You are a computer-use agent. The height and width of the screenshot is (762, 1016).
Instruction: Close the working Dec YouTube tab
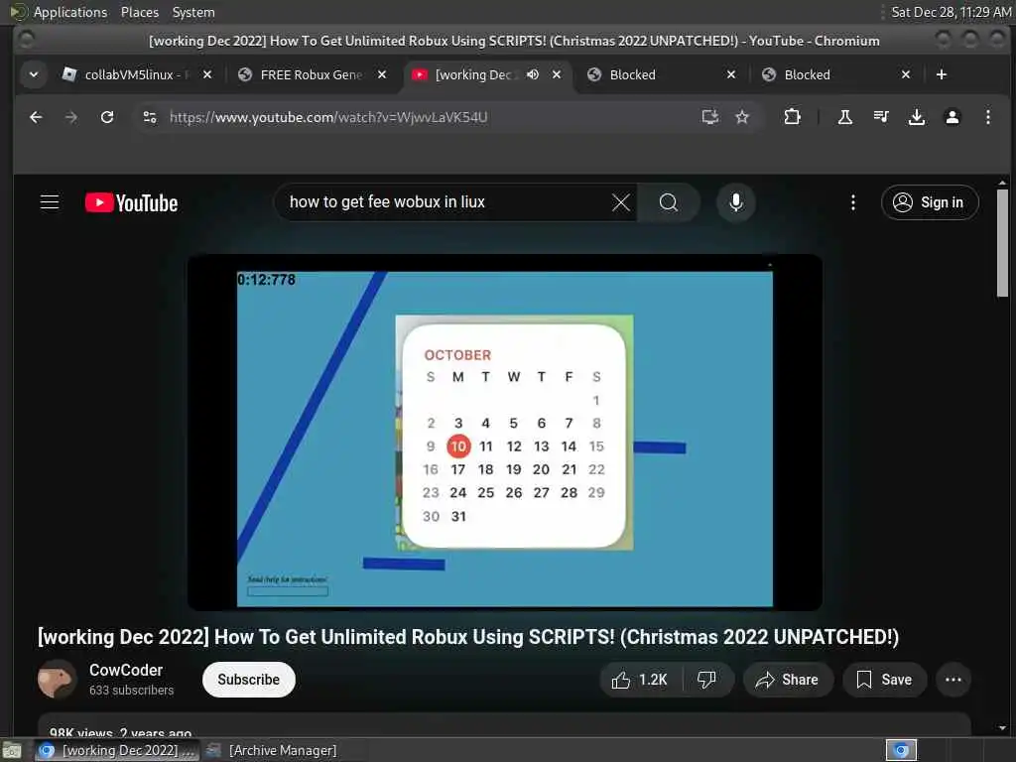tap(557, 74)
